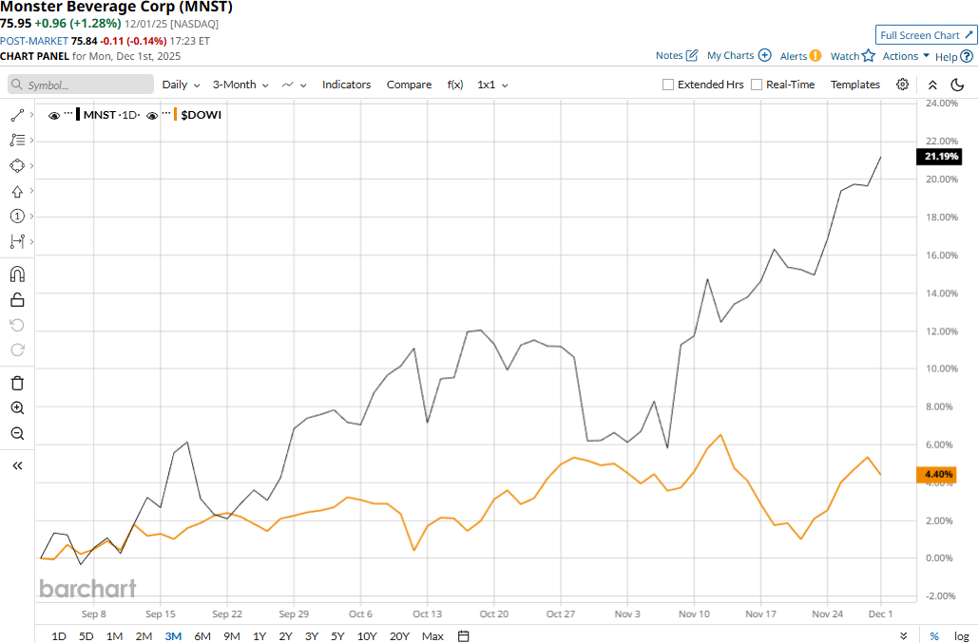Viewport: 979px width, 643px height.
Task: Open the Help question mark icon
Action: tap(967, 56)
